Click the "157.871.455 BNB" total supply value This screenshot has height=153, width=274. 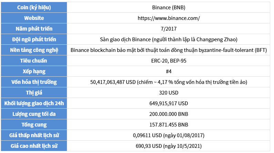click(x=168, y=125)
